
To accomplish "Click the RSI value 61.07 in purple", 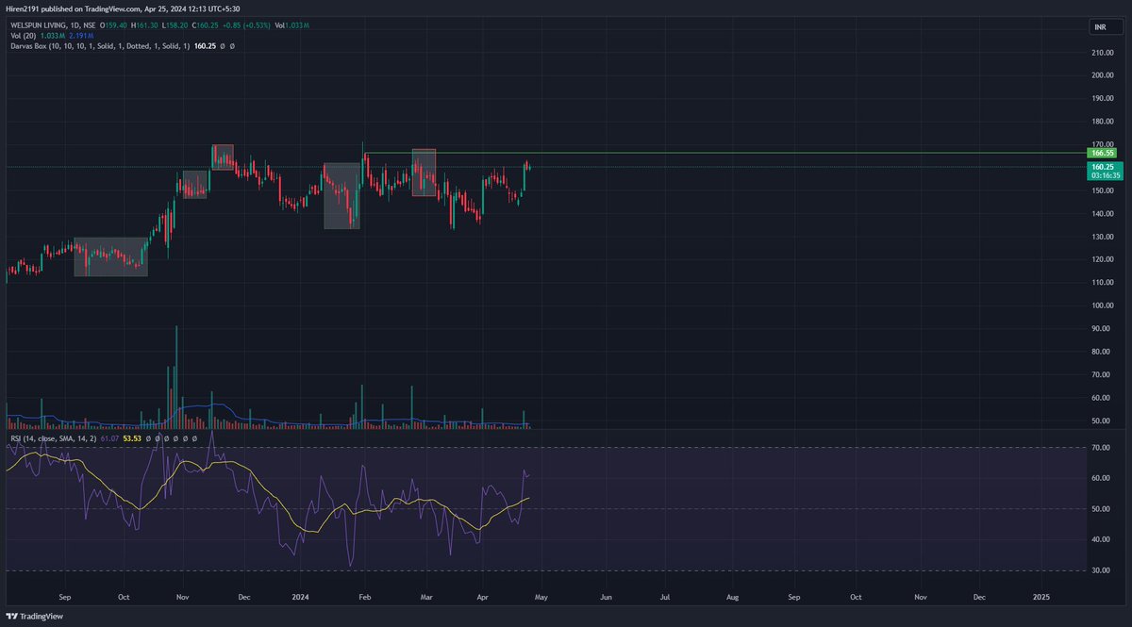I will click(110, 438).
